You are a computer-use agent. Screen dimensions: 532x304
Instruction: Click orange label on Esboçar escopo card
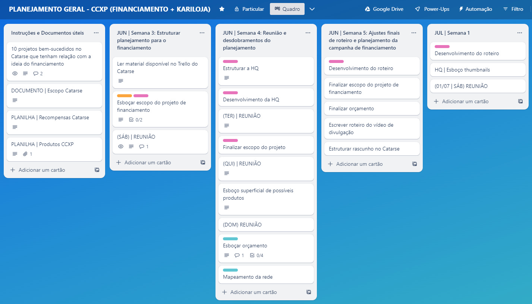tap(125, 96)
